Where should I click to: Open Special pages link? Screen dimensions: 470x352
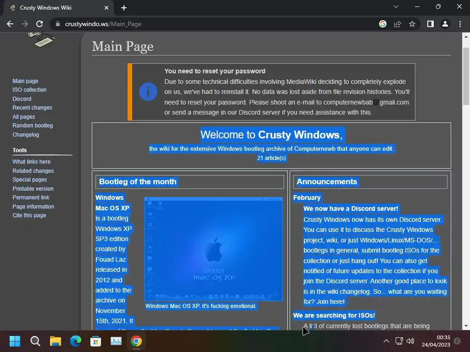pyautogui.click(x=30, y=180)
